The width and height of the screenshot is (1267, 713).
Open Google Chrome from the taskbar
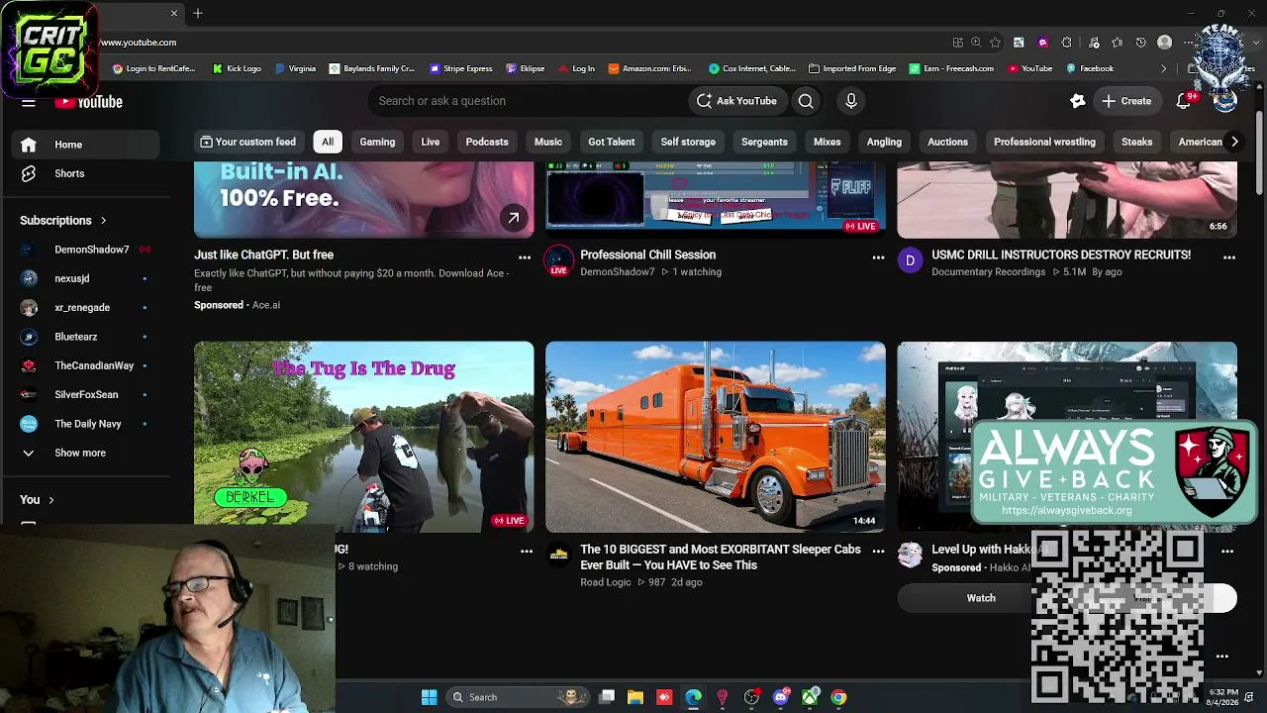pos(838,697)
